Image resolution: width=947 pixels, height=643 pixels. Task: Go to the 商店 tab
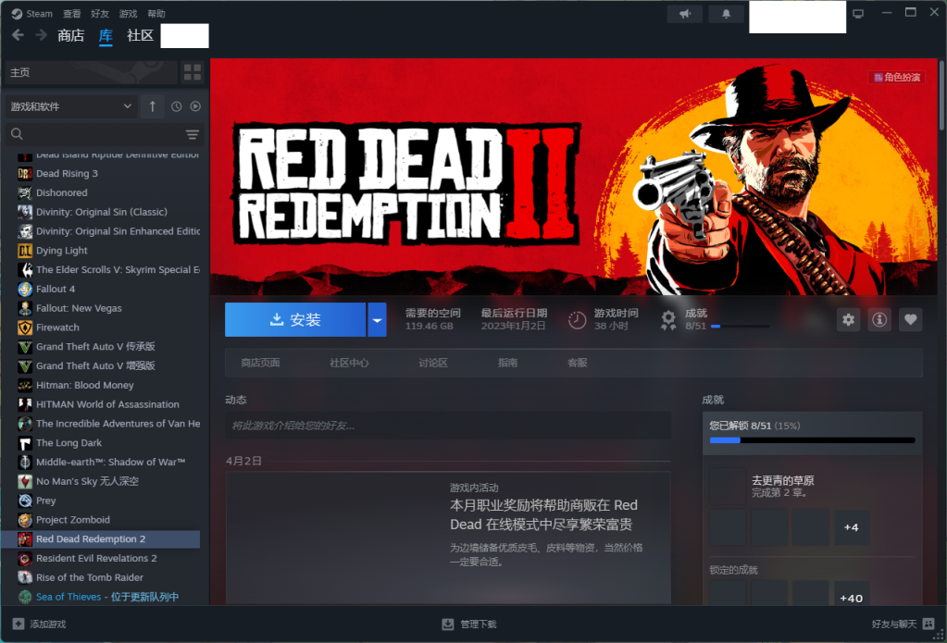(x=70, y=36)
